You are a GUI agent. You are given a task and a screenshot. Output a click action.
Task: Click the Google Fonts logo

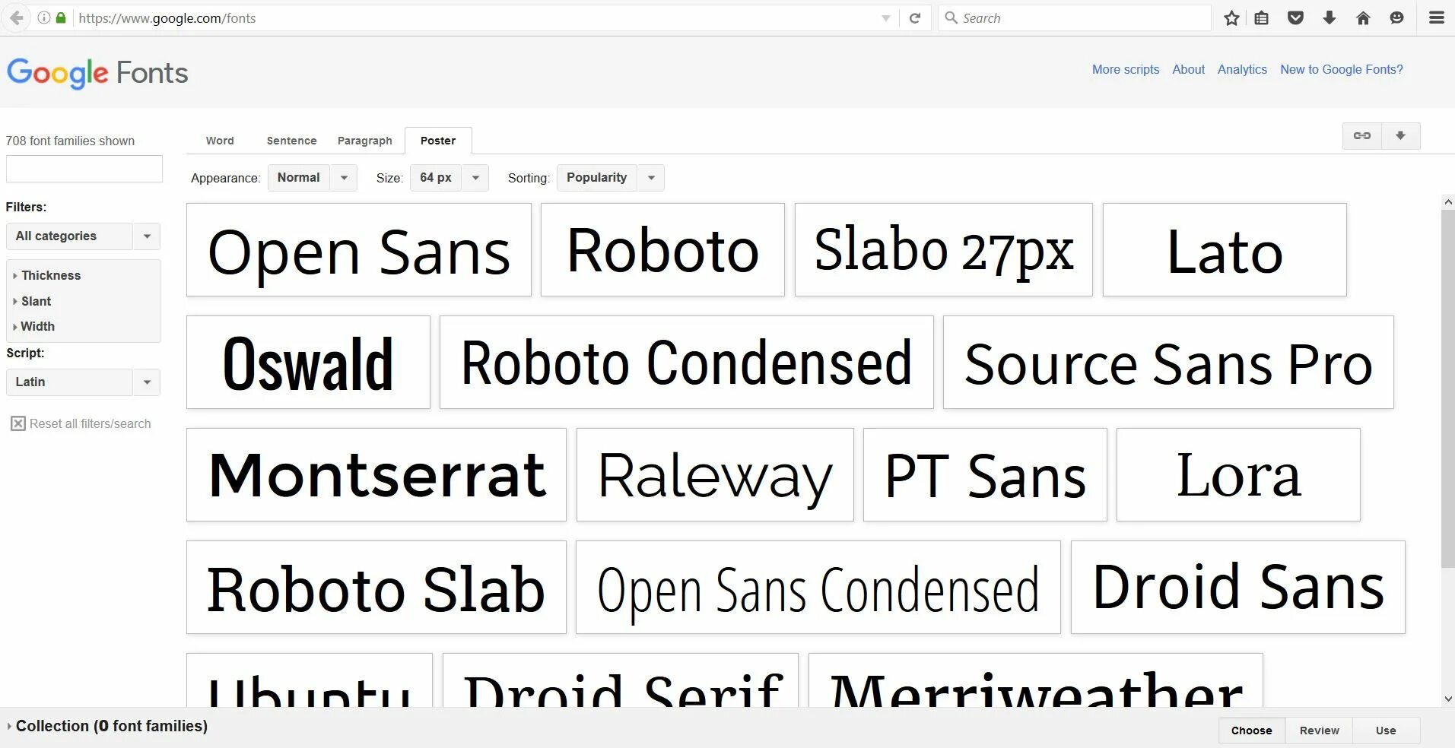click(97, 74)
